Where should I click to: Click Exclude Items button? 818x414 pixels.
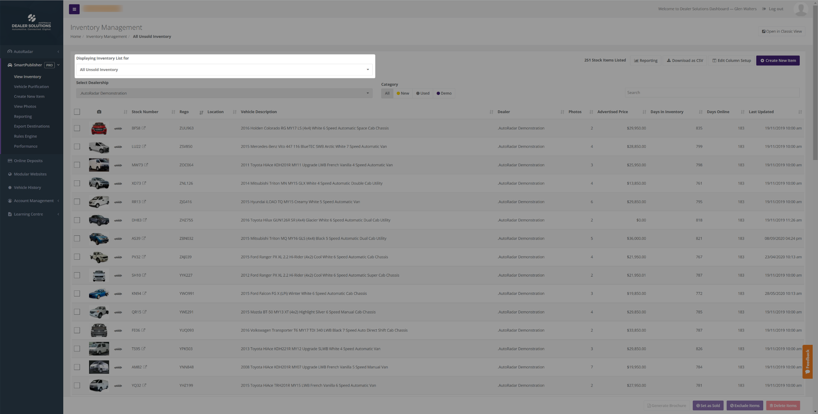(745, 406)
